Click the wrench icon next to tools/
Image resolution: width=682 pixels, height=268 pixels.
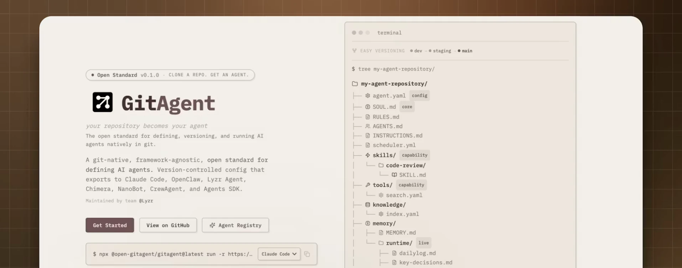click(x=368, y=185)
